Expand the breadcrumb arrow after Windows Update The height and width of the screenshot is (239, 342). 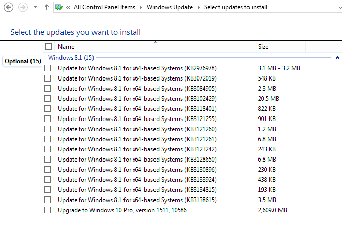(199, 8)
